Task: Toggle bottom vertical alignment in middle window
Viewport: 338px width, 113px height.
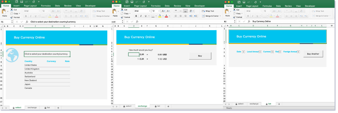Action: pyautogui.click(x=185, y=11)
